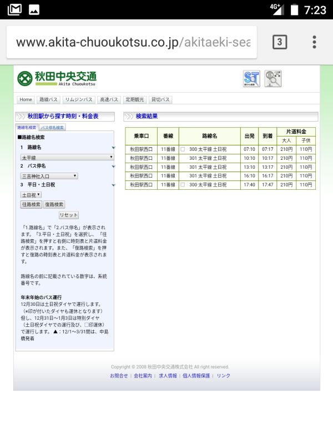This screenshot has height=444, width=333.
Task: Click the 07:17 arrival time cell
Action: [268, 149]
